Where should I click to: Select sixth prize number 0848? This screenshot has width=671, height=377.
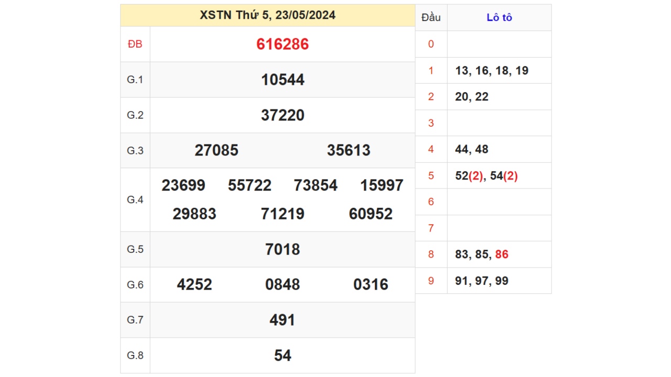click(x=283, y=284)
